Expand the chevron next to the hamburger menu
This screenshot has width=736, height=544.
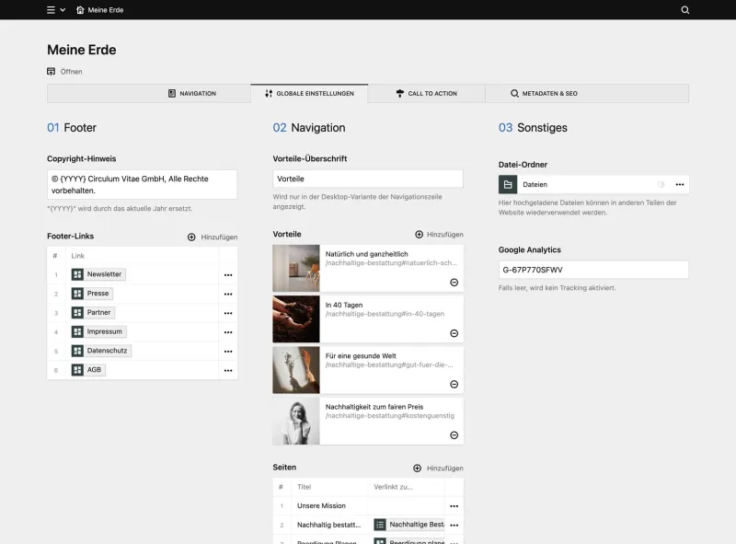click(x=62, y=10)
